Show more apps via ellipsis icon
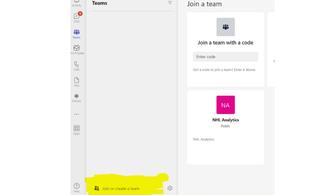319x195 pixels. (77, 114)
